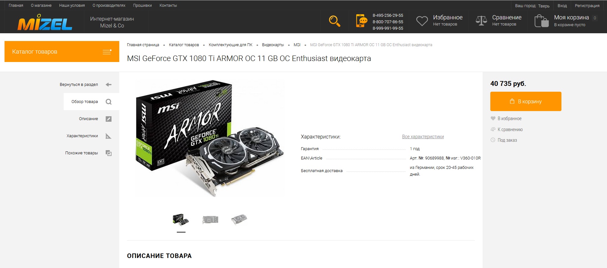Click the pencil icon beside Описание

(109, 119)
